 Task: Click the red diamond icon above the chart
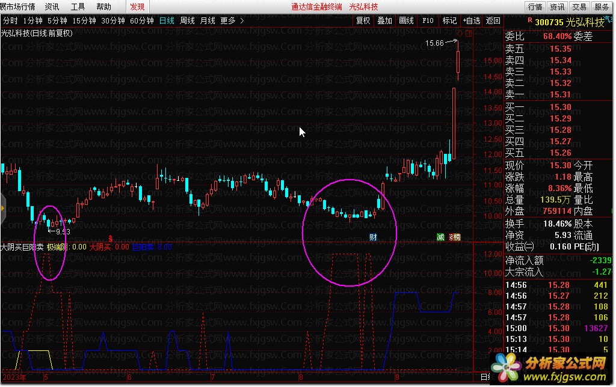tap(460, 34)
